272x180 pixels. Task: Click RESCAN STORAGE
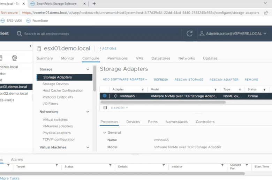(x=189, y=80)
